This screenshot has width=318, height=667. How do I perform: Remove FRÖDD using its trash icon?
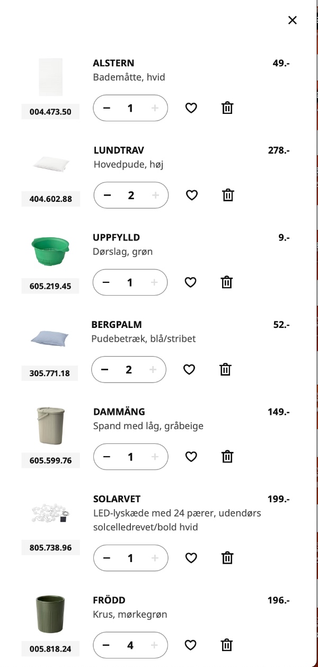[x=226, y=645]
